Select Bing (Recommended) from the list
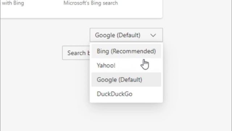 pyautogui.click(x=126, y=51)
